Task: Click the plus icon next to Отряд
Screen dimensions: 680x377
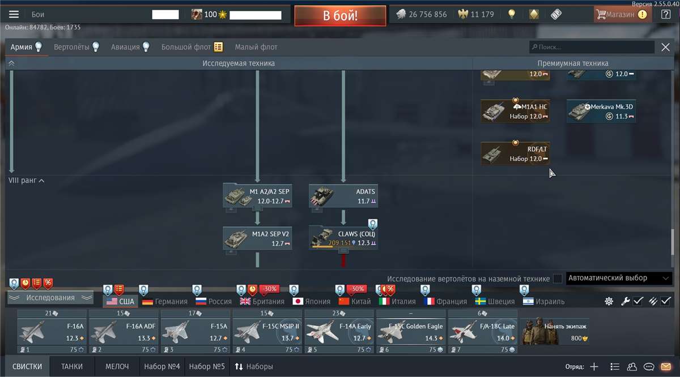Action: click(x=594, y=367)
